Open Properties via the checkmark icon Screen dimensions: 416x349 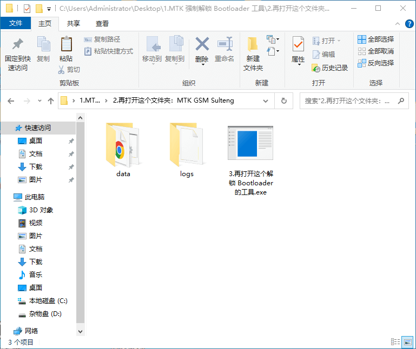tap(298, 45)
